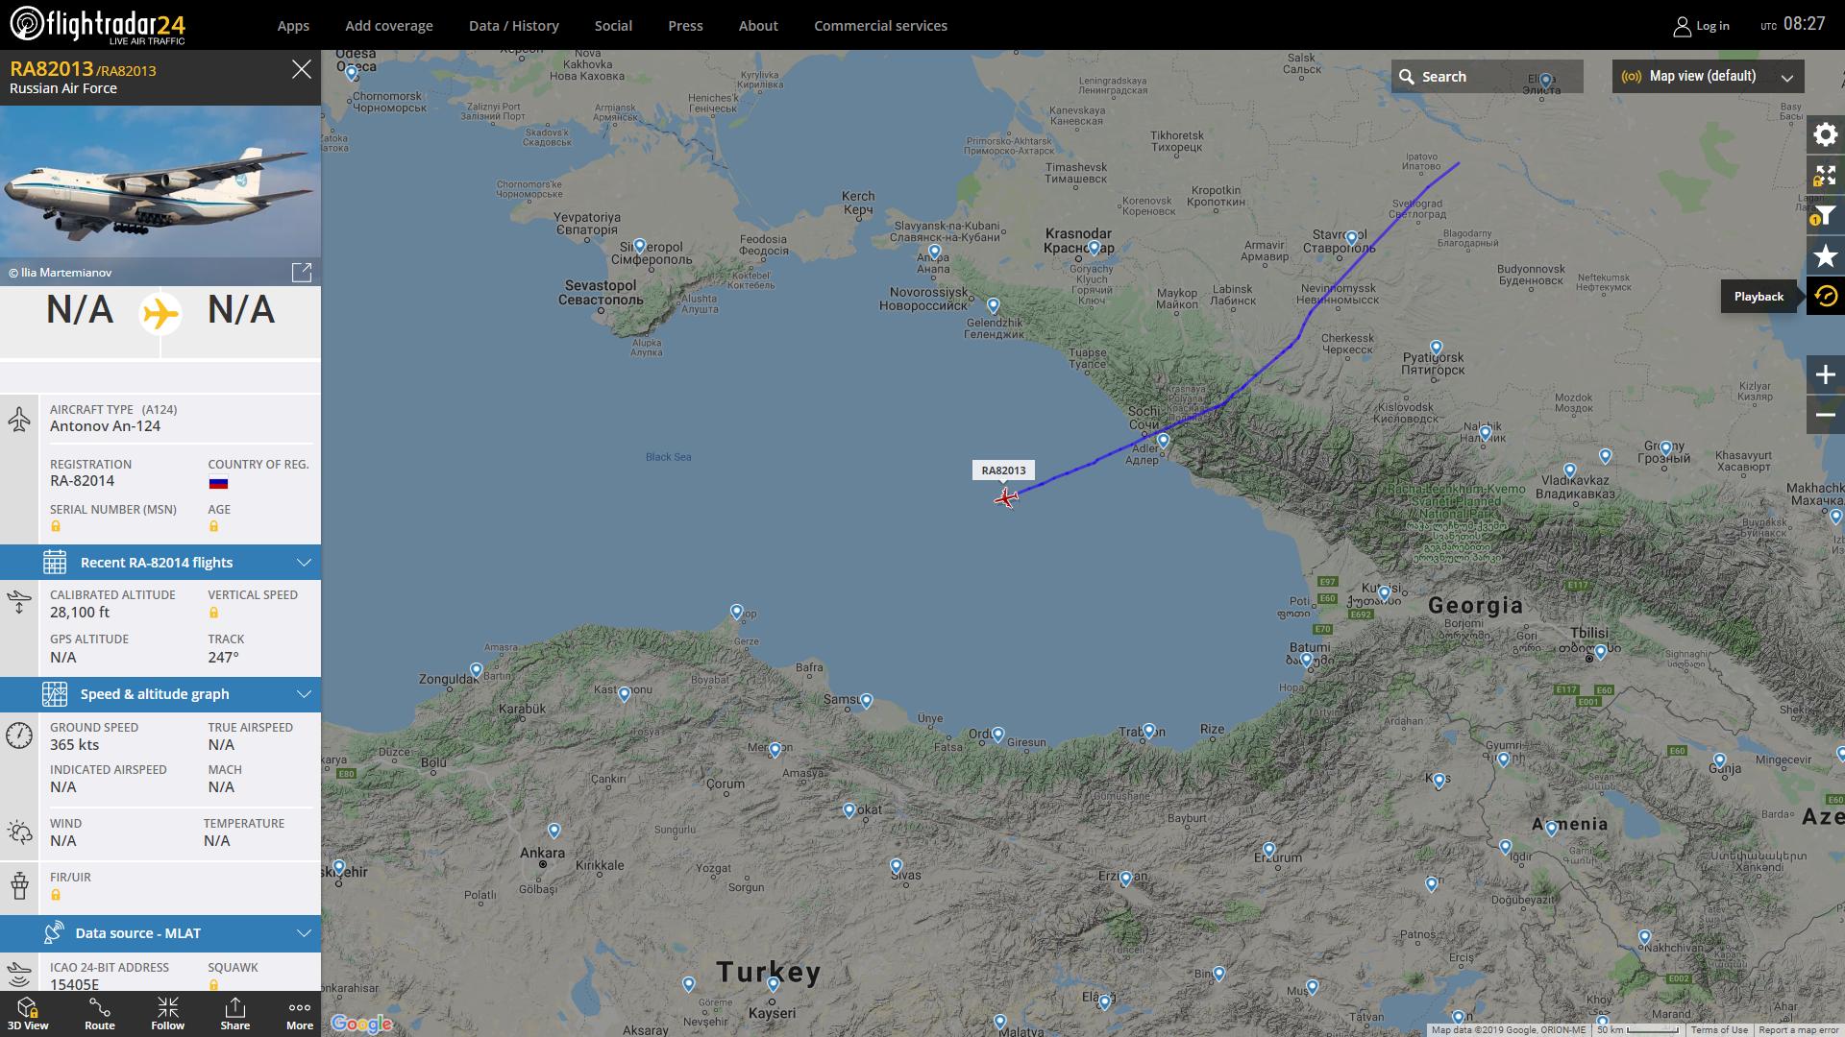Open bookmarks star icon

[1825, 255]
